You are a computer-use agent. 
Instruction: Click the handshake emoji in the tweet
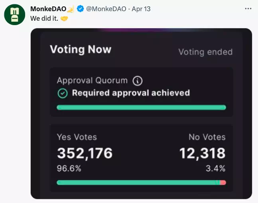(64, 19)
